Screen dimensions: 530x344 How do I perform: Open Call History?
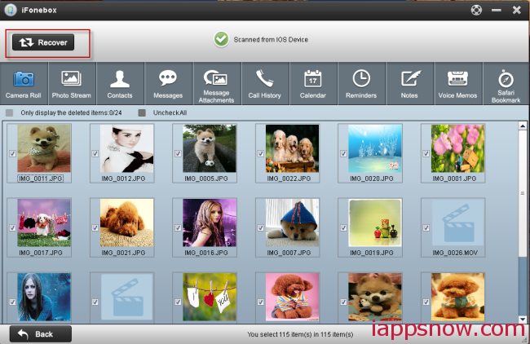coord(264,84)
